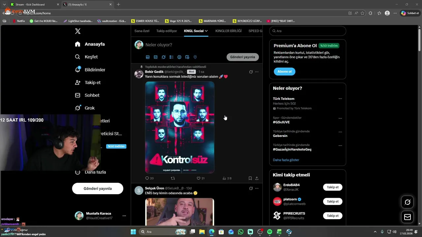
Task: Switch to the Sana özel tab
Action: click(142, 31)
